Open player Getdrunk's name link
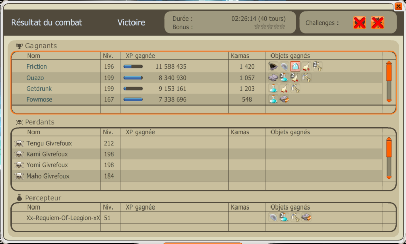 39,89
